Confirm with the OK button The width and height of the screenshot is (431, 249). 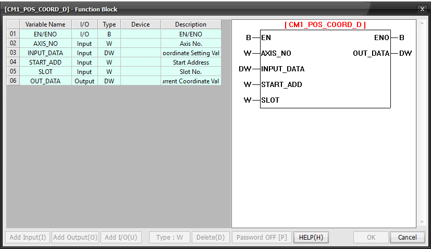click(371, 237)
